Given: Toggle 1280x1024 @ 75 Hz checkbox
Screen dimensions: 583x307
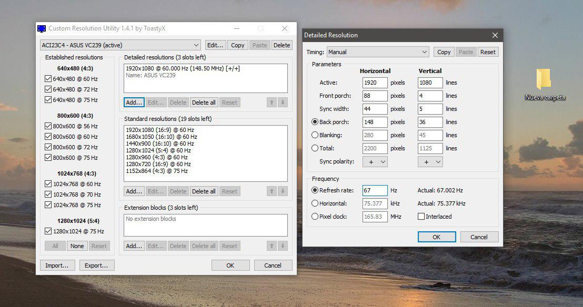Looking at the screenshot, I should pos(48,231).
